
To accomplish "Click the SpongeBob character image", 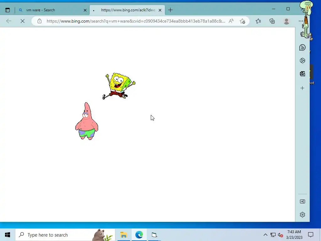I will (119, 86).
